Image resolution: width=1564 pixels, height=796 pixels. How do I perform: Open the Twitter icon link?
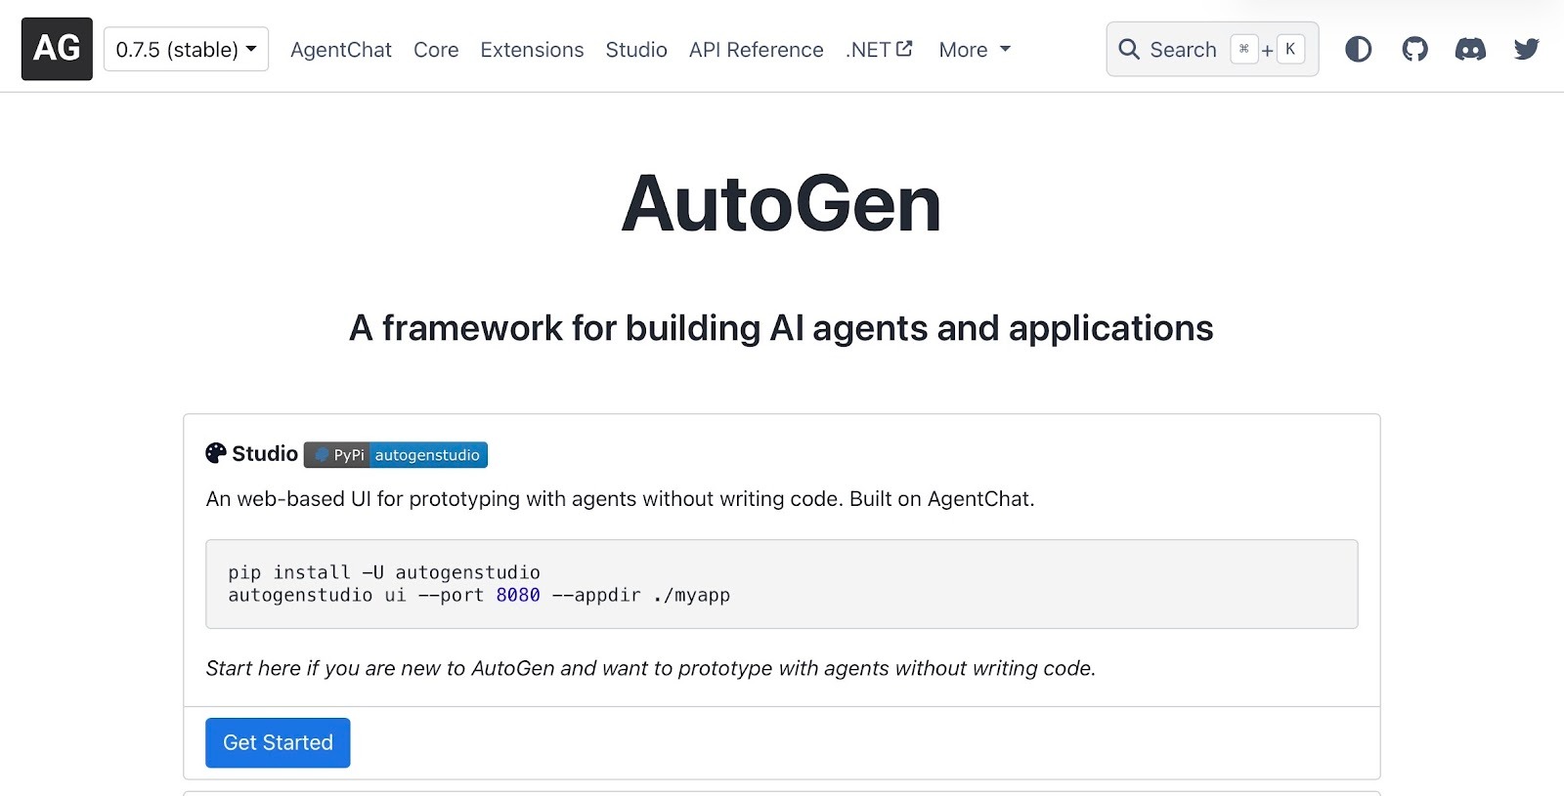point(1527,49)
